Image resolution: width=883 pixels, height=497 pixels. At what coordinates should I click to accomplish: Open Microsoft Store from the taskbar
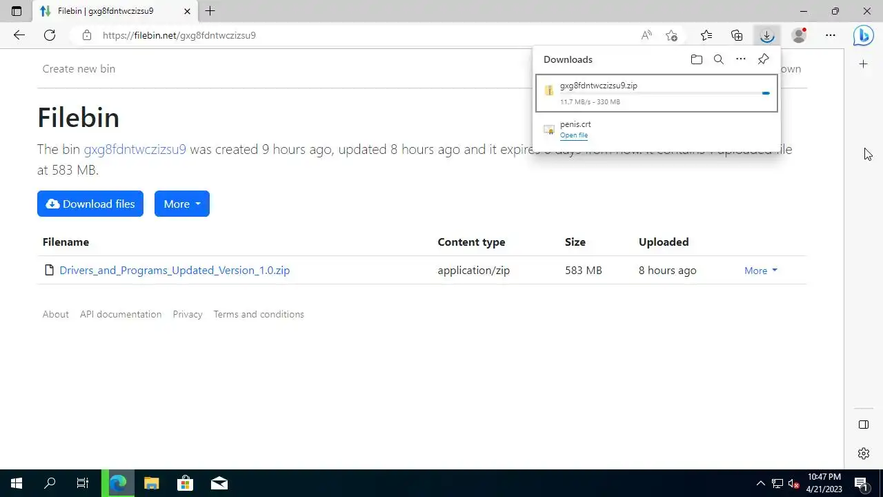185,483
